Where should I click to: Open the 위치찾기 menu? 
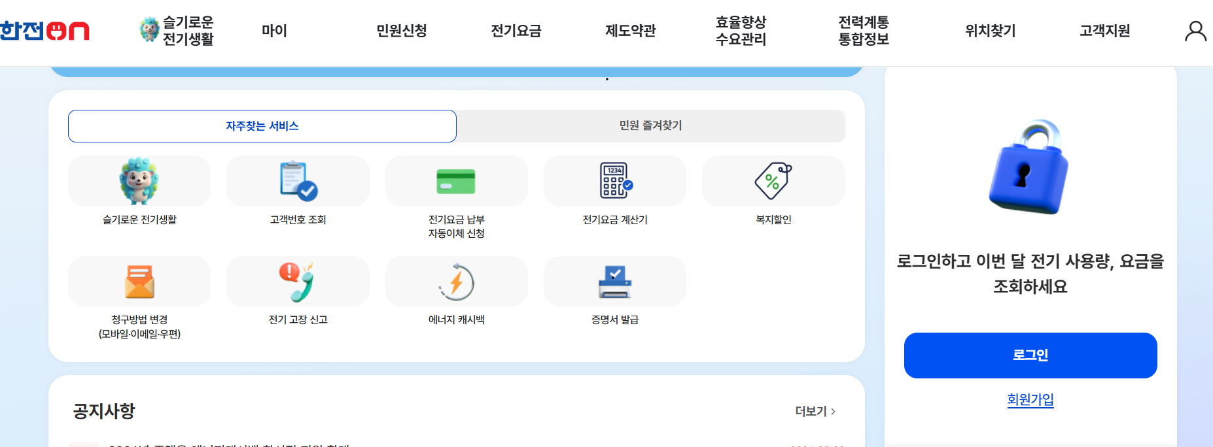pyautogui.click(x=991, y=31)
